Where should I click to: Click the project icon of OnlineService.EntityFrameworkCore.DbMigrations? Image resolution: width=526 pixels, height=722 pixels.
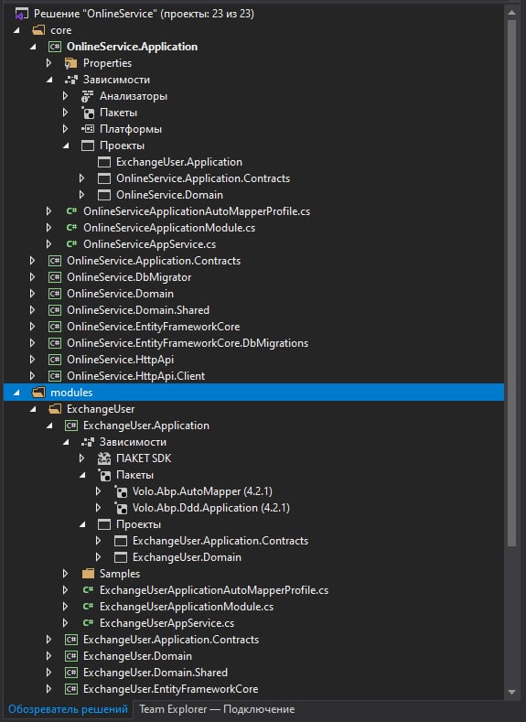point(55,343)
